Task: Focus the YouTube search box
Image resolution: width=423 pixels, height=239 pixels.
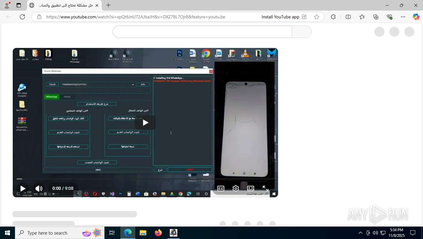Action: tap(202, 32)
